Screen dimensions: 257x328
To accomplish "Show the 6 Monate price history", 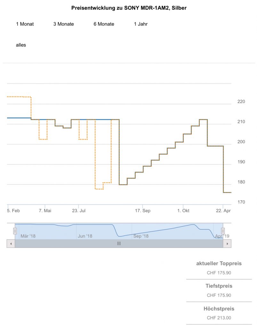I will (x=104, y=24).
